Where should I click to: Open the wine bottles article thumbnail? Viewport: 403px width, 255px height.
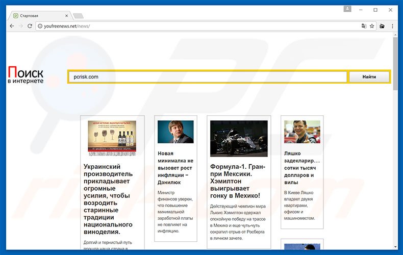click(x=112, y=138)
